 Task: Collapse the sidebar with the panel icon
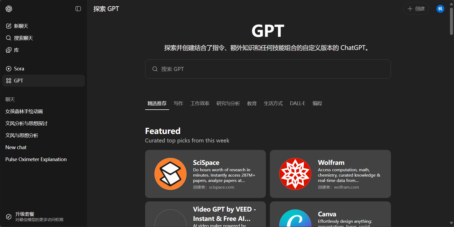(x=78, y=9)
